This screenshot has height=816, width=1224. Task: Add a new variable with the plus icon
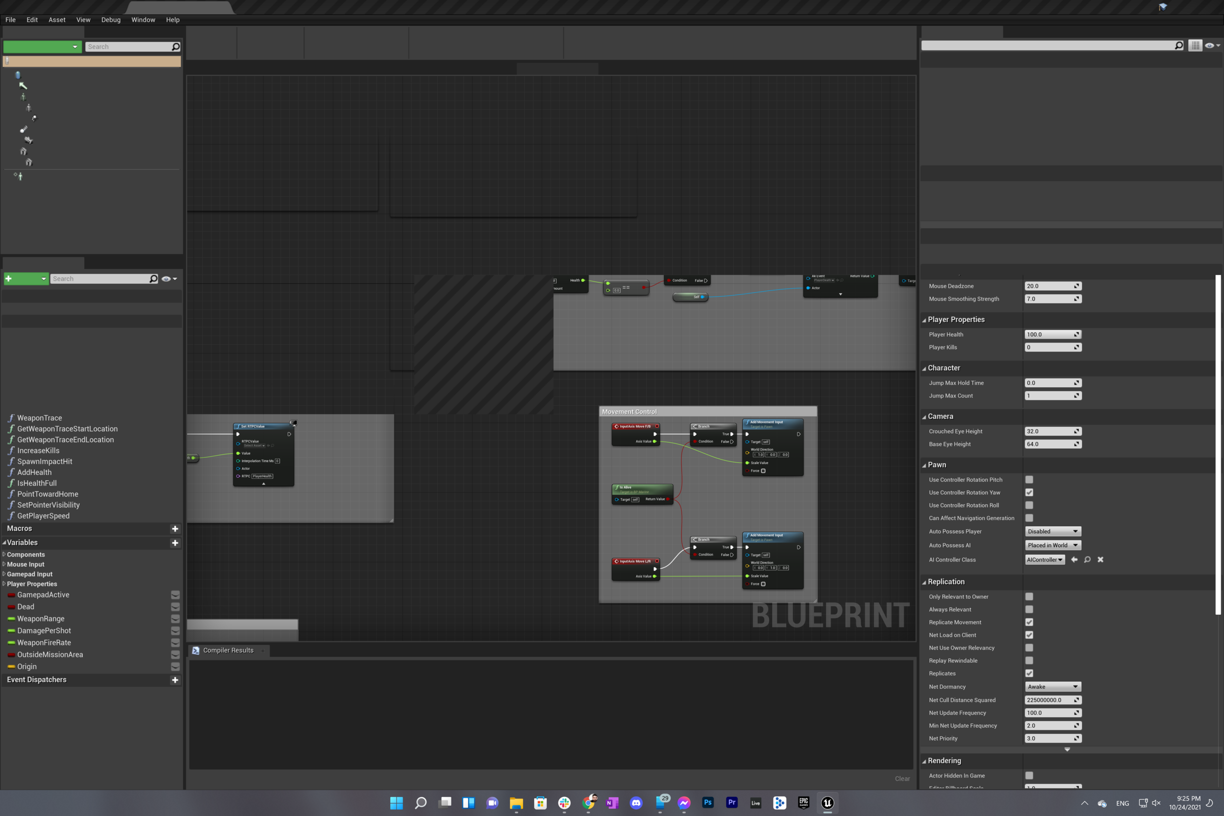tap(175, 543)
